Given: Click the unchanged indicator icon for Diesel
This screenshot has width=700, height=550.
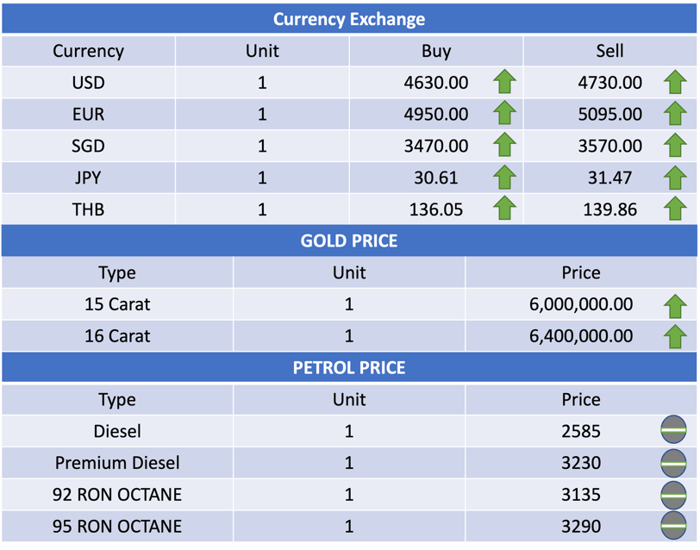Looking at the screenshot, I should [673, 431].
